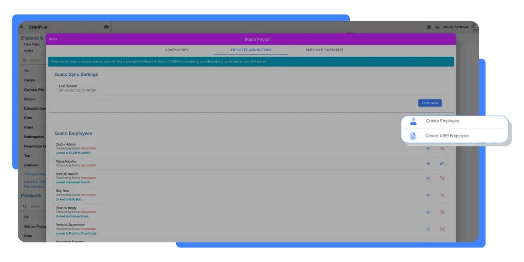Open the Linked to Billy Bob link
Image resolution: width=524 pixels, height=262 pixels.
point(68,199)
